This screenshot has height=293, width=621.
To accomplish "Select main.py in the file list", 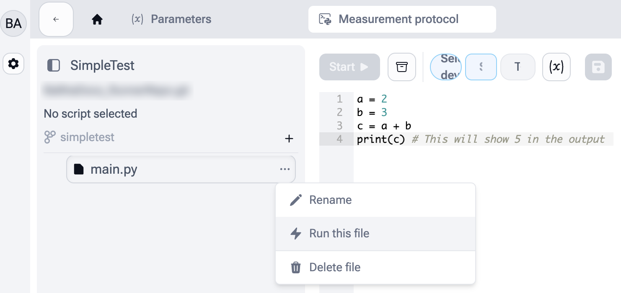I will (x=114, y=170).
